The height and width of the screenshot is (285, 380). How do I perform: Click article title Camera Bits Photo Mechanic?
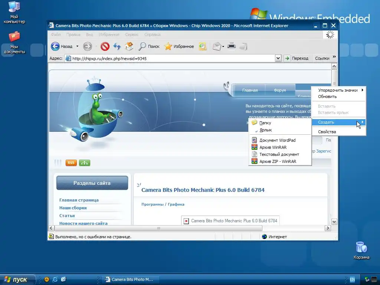(x=203, y=190)
